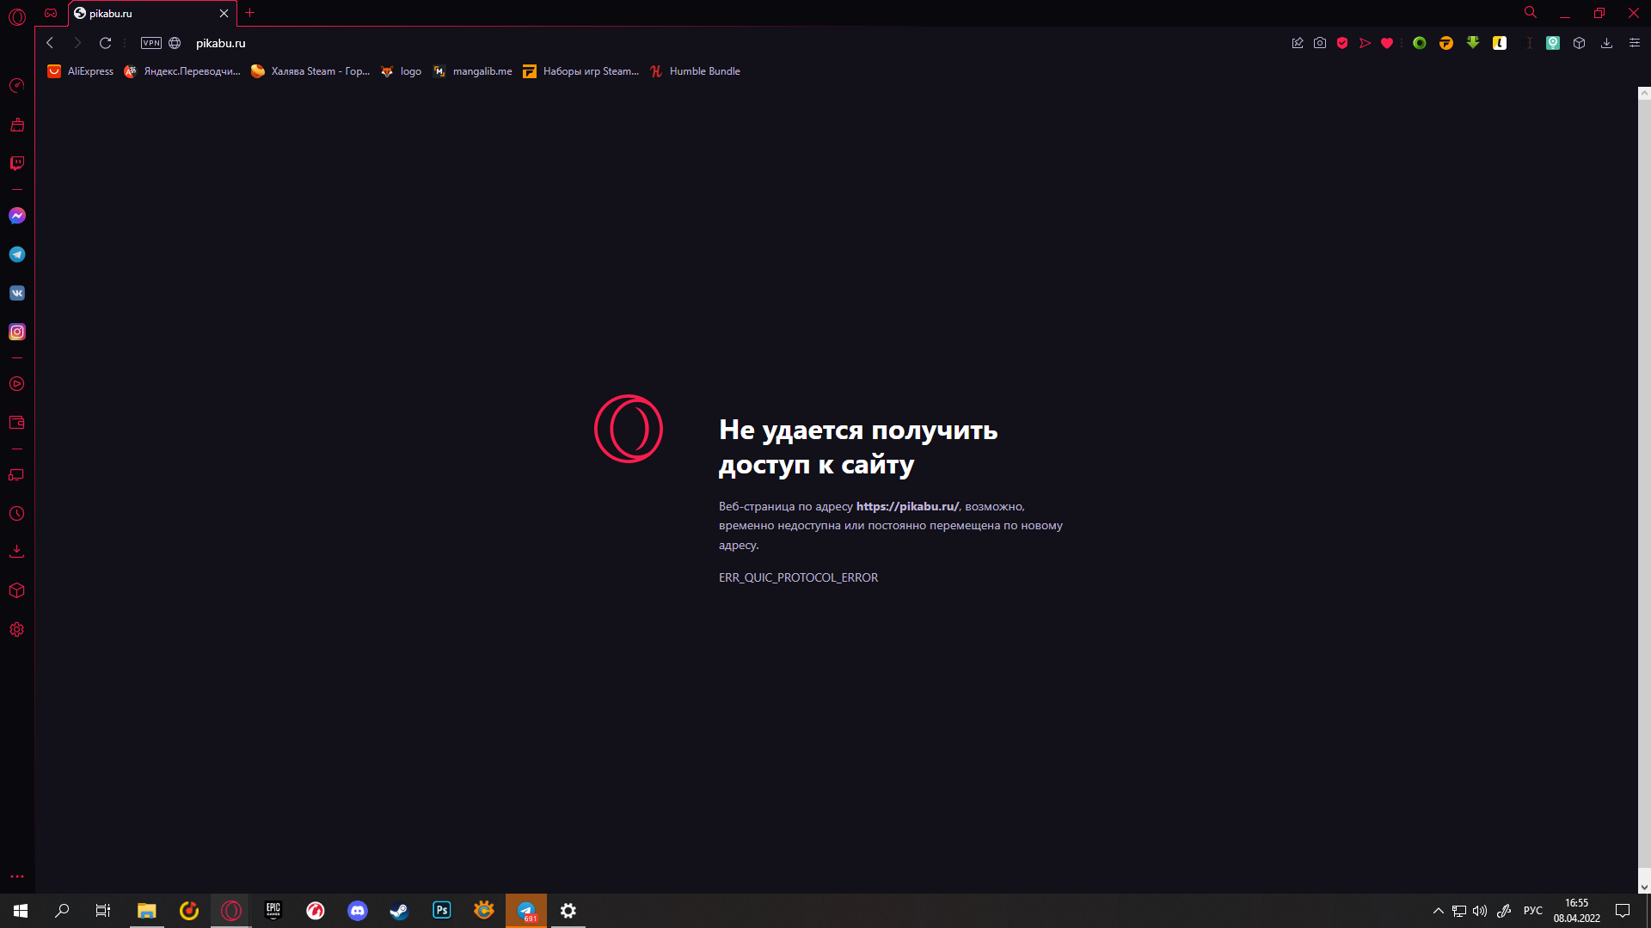Click the mangalib.me bookmark

pyautogui.click(x=472, y=71)
